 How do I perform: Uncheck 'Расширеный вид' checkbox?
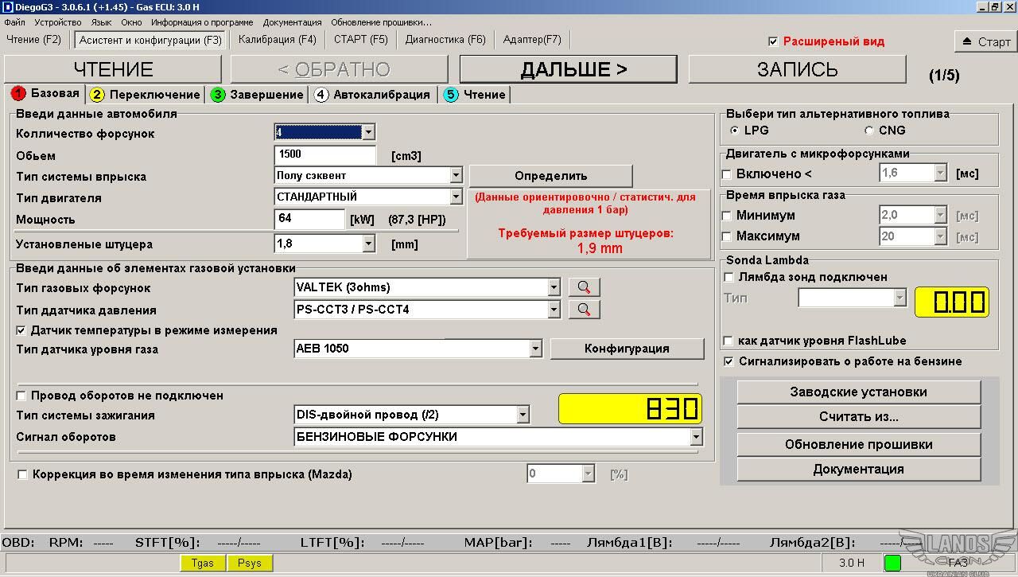pos(773,41)
